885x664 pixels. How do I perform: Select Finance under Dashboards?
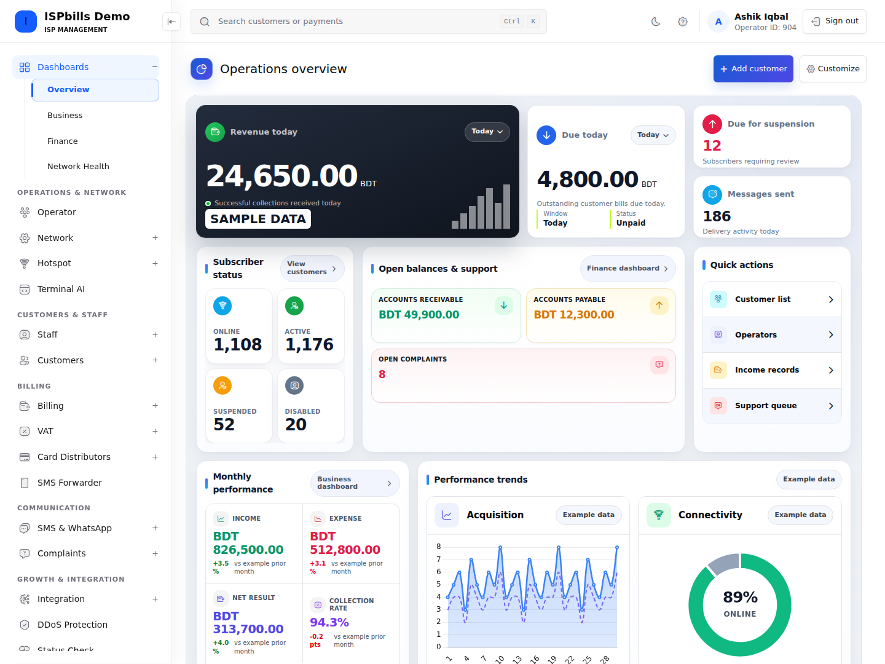[95, 141]
